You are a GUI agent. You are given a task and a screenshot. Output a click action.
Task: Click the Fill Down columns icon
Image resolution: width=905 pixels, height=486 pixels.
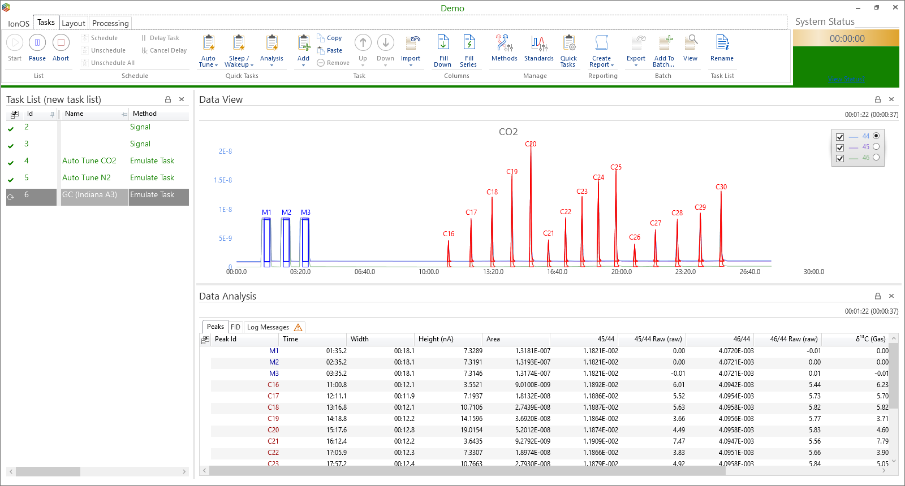443,44
